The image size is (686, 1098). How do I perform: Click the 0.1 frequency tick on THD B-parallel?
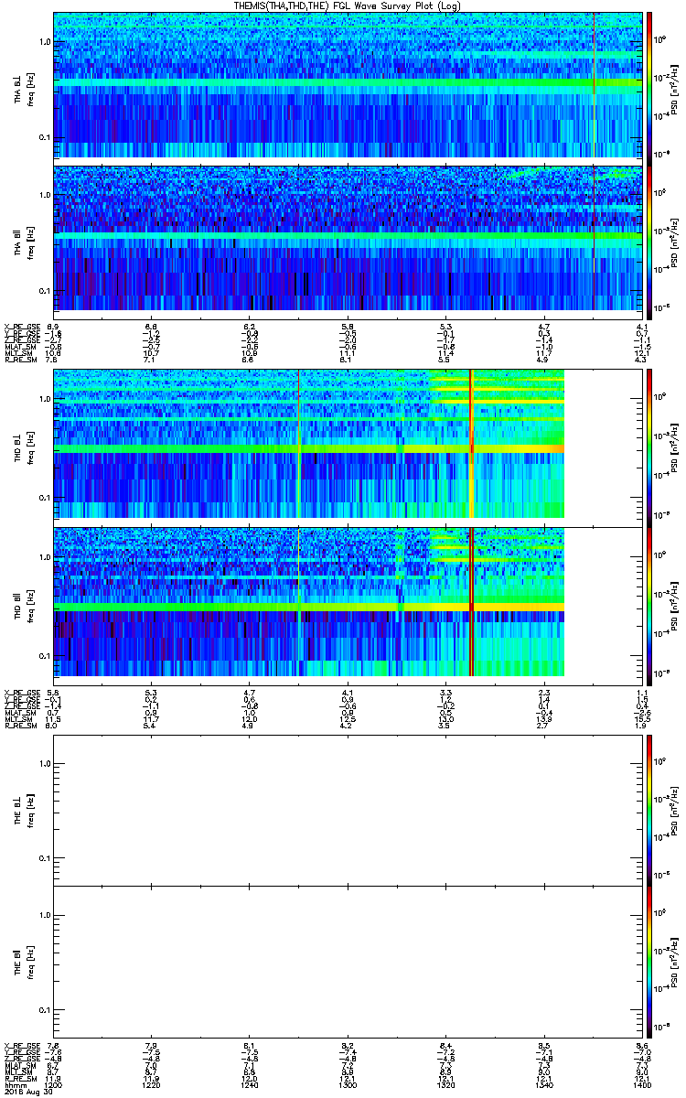[x=44, y=657]
